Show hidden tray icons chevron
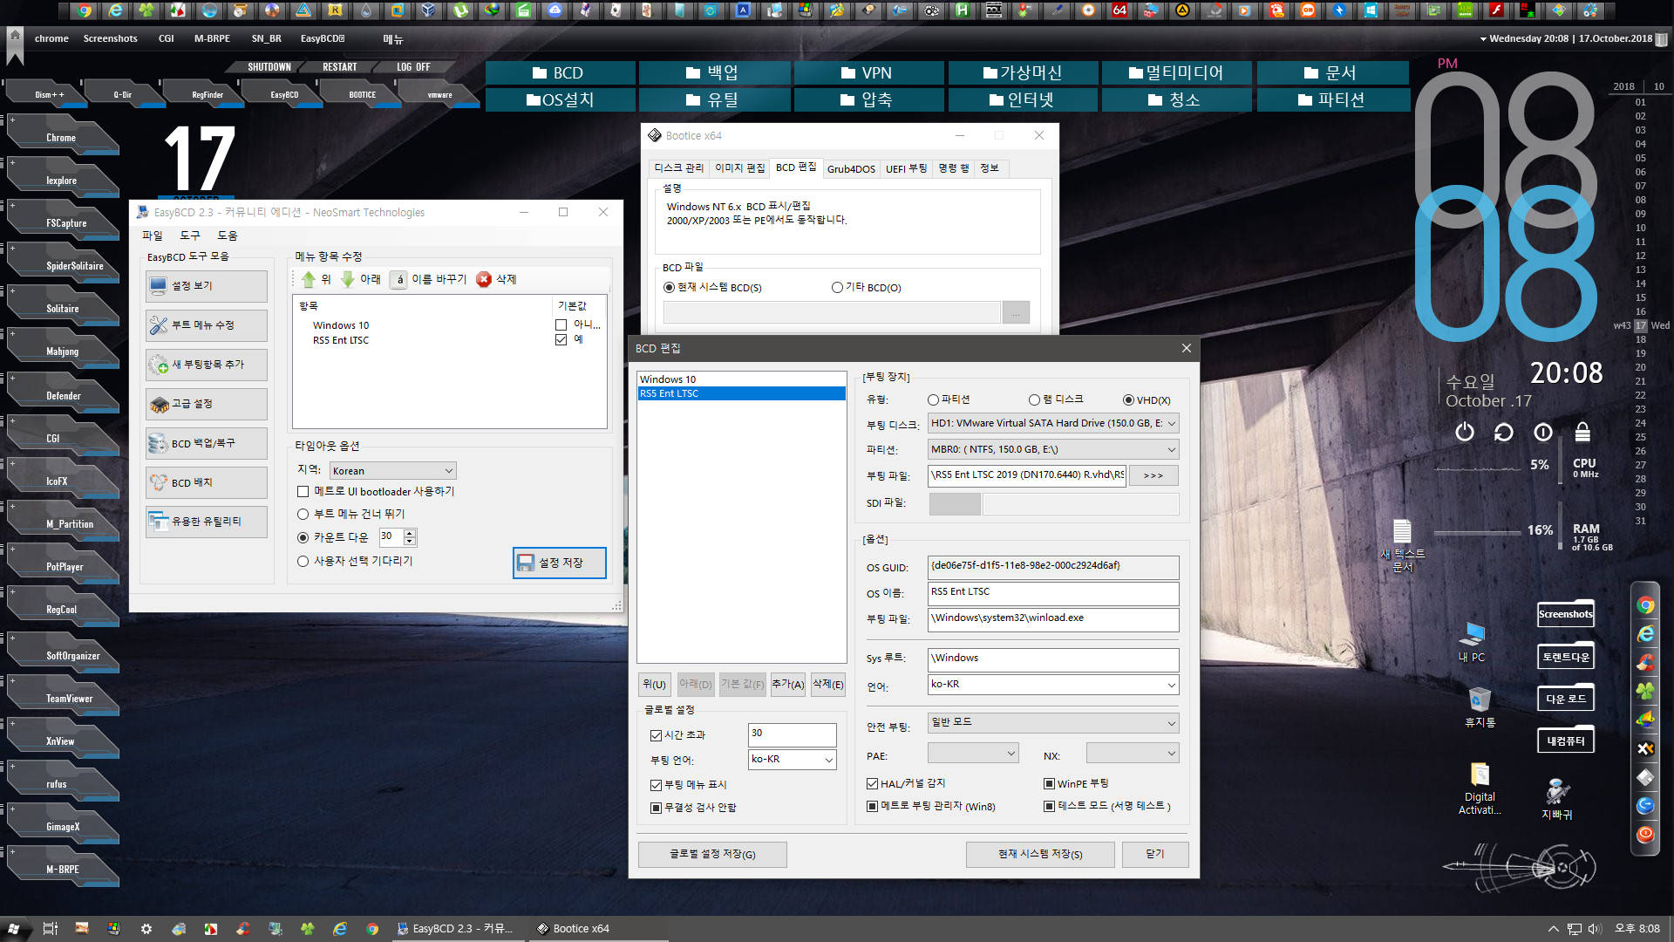Viewport: 1674px width, 942px height. pos(1553,929)
